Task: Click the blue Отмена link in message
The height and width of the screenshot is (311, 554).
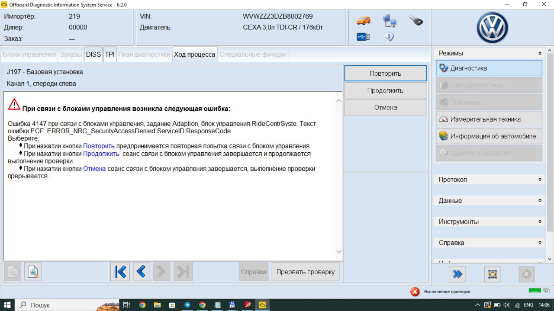Action: pos(94,169)
